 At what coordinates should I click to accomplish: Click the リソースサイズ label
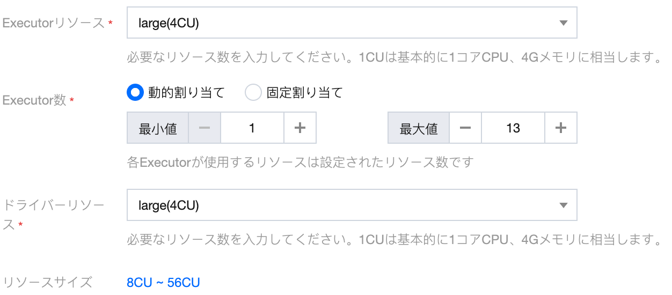point(47,282)
